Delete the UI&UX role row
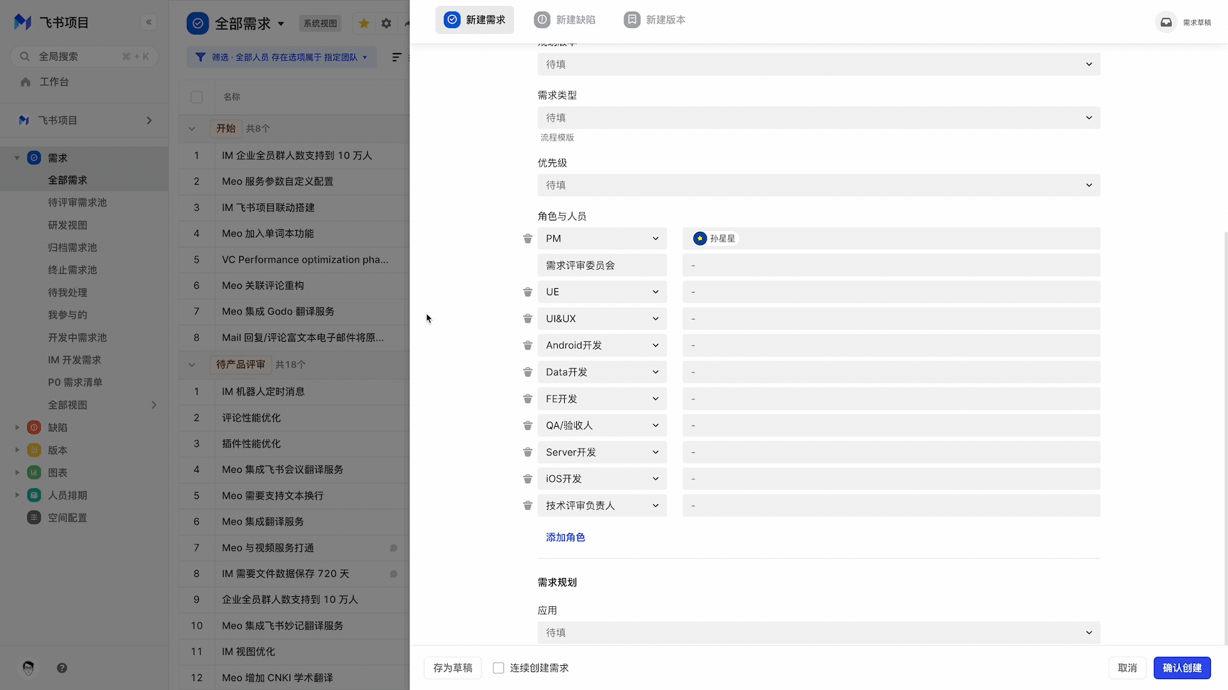This screenshot has width=1228, height=690. click(x=528, y=319)
